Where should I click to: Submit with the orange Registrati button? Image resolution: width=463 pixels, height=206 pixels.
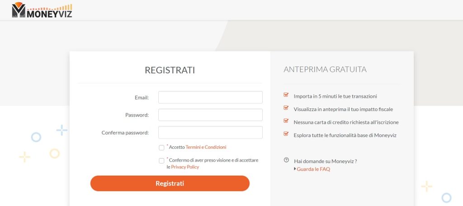[x=170, y=183]
